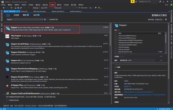Clear the Dapper search text

(x=41, y=19)
